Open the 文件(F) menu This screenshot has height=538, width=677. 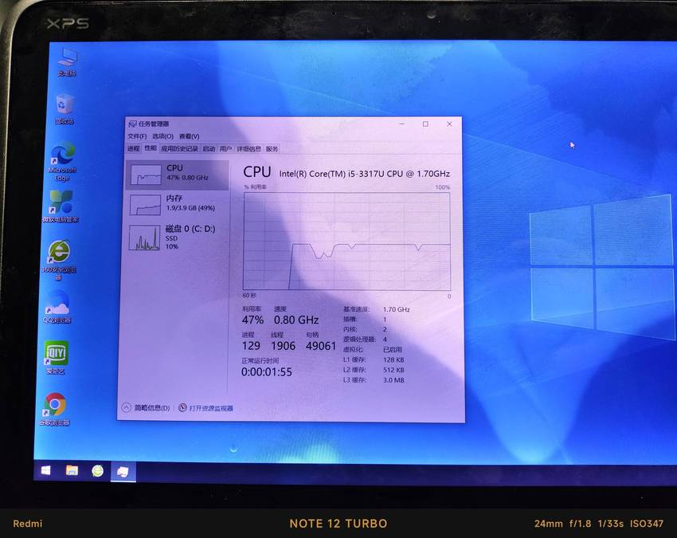(137, 136)
